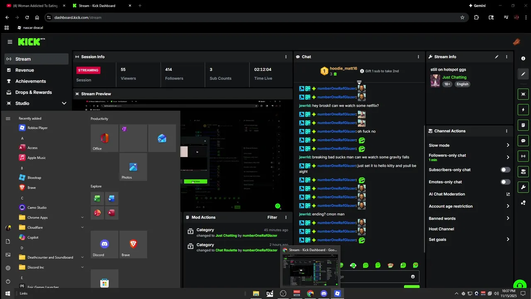Click the pencil icon in right sidebar

point(523,74)
